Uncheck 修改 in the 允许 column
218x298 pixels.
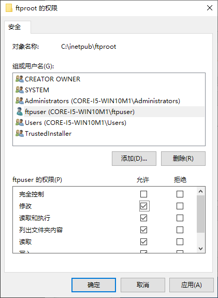143,206
